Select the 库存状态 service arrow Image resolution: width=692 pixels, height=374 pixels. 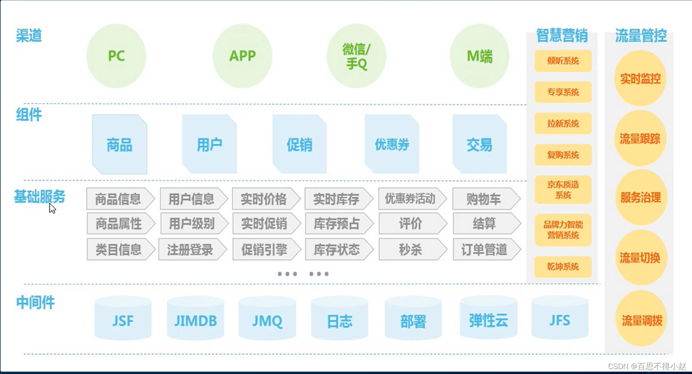pos(339,249)
